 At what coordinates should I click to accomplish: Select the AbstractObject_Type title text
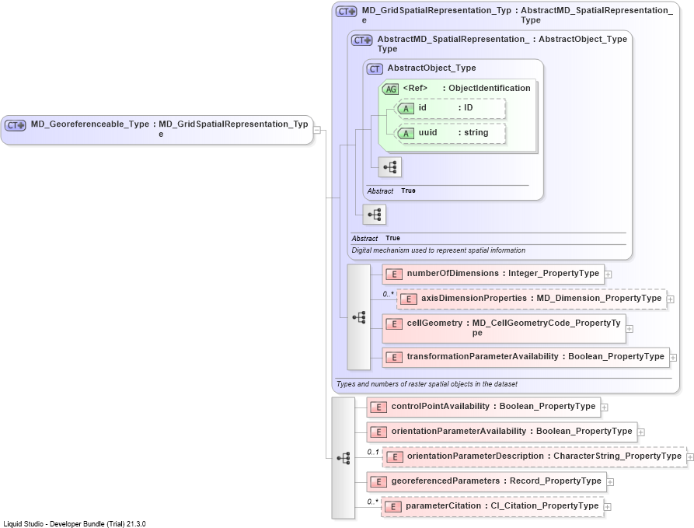coord(431,68)
